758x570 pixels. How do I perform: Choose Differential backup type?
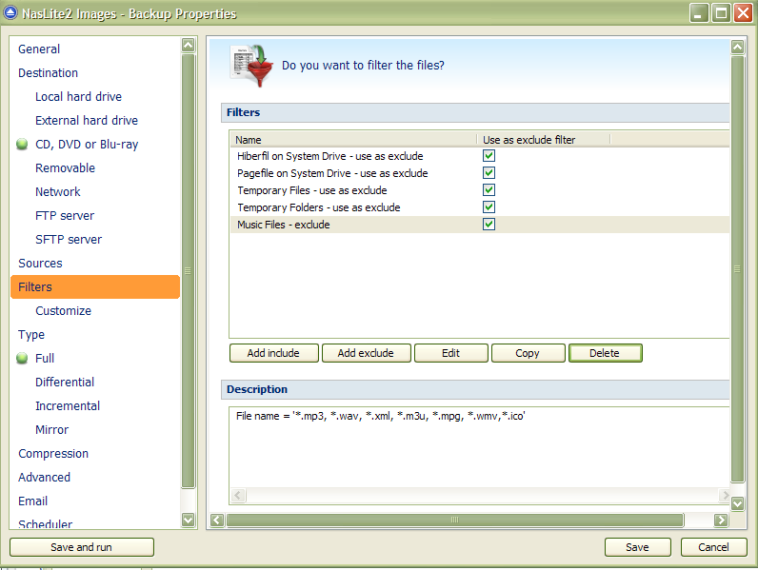65,383
